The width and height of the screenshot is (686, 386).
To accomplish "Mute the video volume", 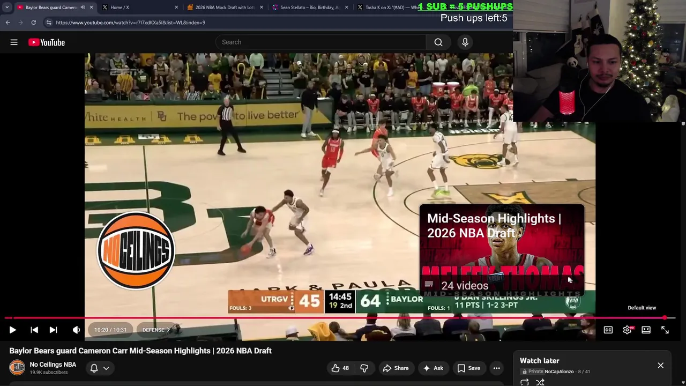I will (x=76, y=330).
